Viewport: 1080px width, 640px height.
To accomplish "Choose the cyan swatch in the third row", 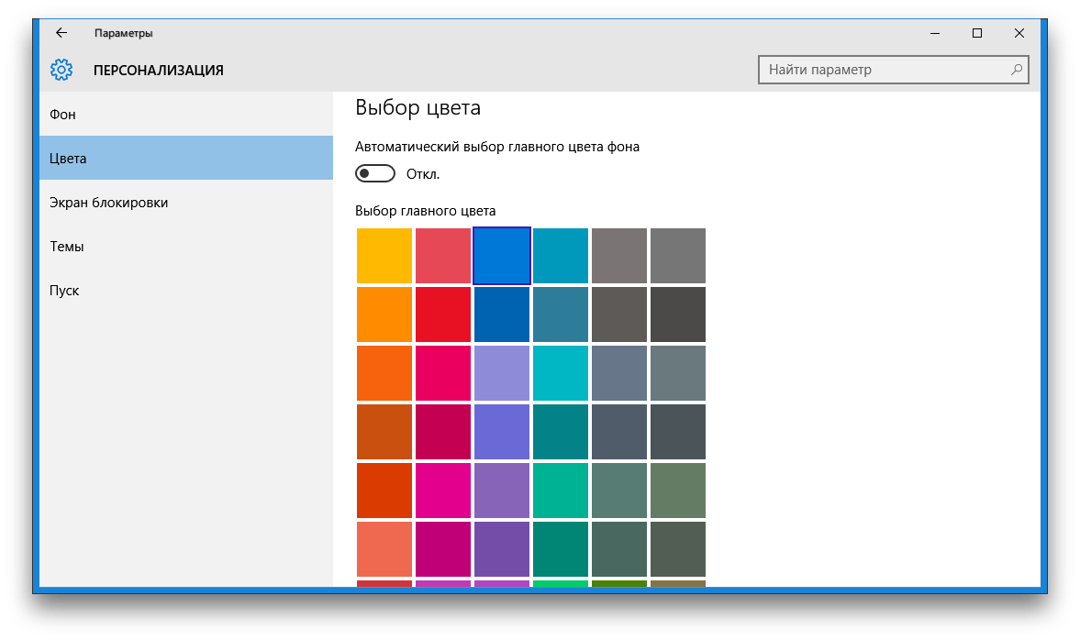I will coord(561,373).
